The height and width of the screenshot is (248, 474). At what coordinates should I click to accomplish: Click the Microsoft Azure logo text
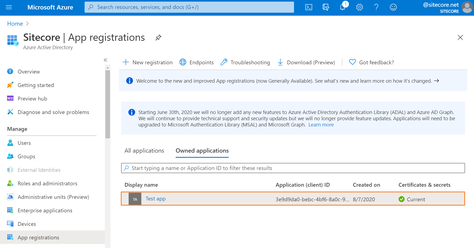(50, 7)
